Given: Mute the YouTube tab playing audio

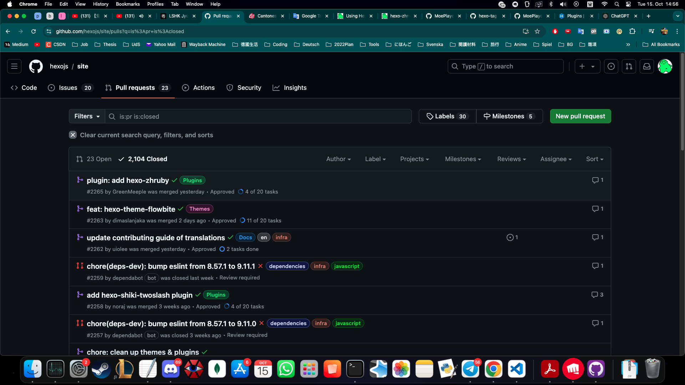Looking at the screenshot, I should pyautogui.click(x=141, y=16).
